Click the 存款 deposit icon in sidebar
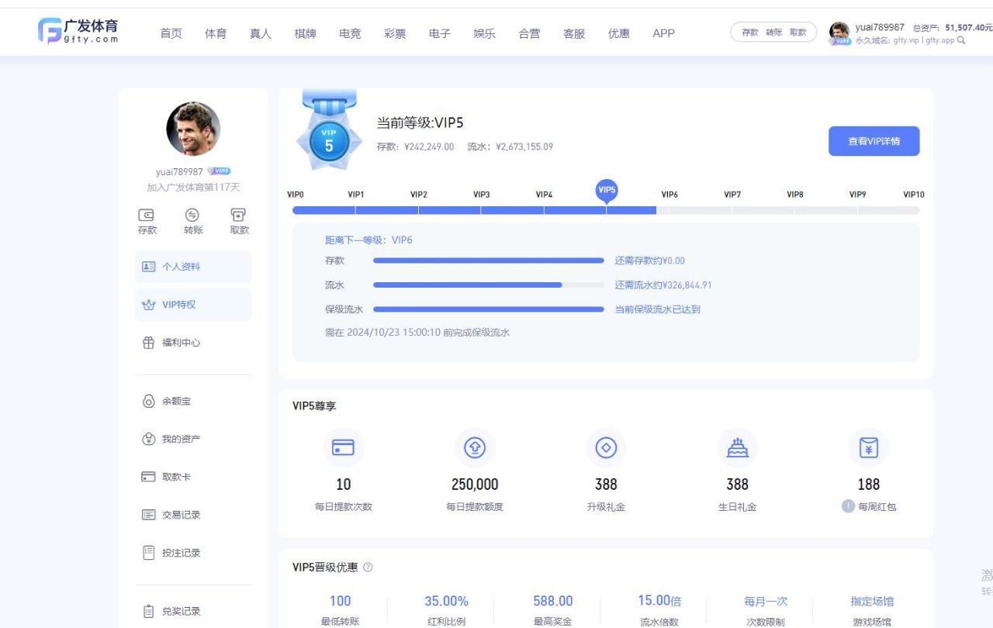 (147, 216)
